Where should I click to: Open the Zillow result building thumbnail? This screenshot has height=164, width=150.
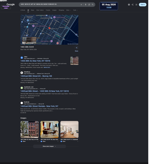coord(74,61)
